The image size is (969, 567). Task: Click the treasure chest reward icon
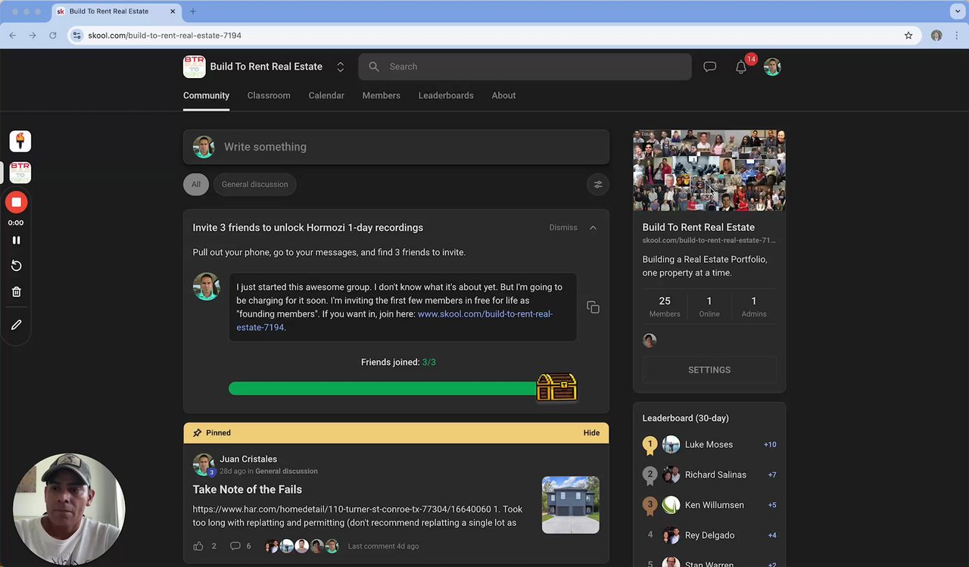(x=556, y=387)
